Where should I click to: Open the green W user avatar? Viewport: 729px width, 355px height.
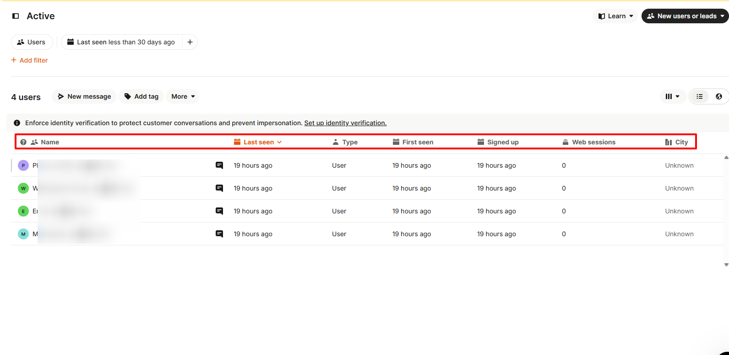point(23,188)
